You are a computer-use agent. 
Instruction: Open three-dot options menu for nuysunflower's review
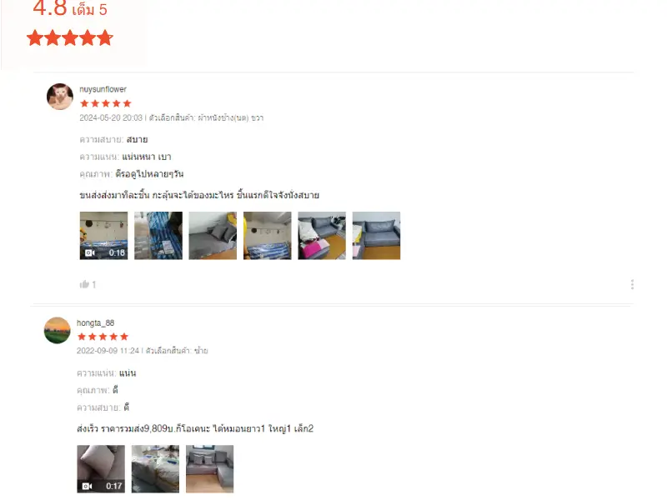coord(632,284)
